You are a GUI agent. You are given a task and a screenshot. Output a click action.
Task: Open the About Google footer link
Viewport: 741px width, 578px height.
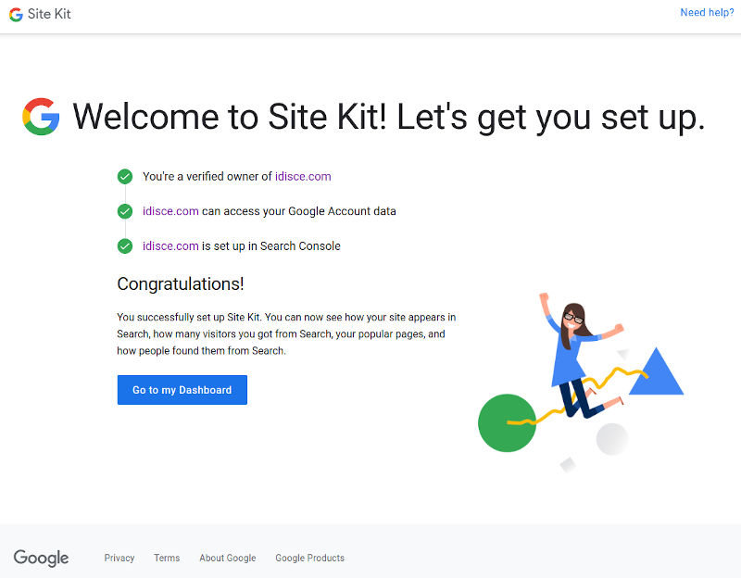click(227, 558)
